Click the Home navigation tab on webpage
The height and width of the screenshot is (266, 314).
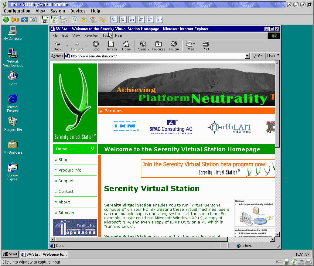coord(75,149)
